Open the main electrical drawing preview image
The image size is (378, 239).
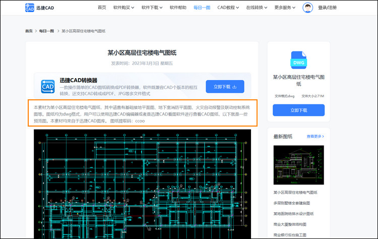click(142, 184)
